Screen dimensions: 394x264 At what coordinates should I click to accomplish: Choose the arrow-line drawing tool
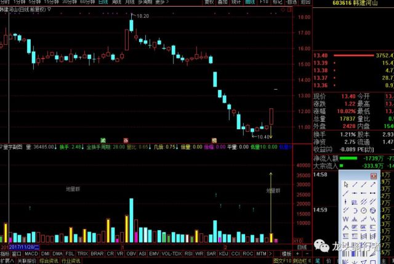click(373, 185)
